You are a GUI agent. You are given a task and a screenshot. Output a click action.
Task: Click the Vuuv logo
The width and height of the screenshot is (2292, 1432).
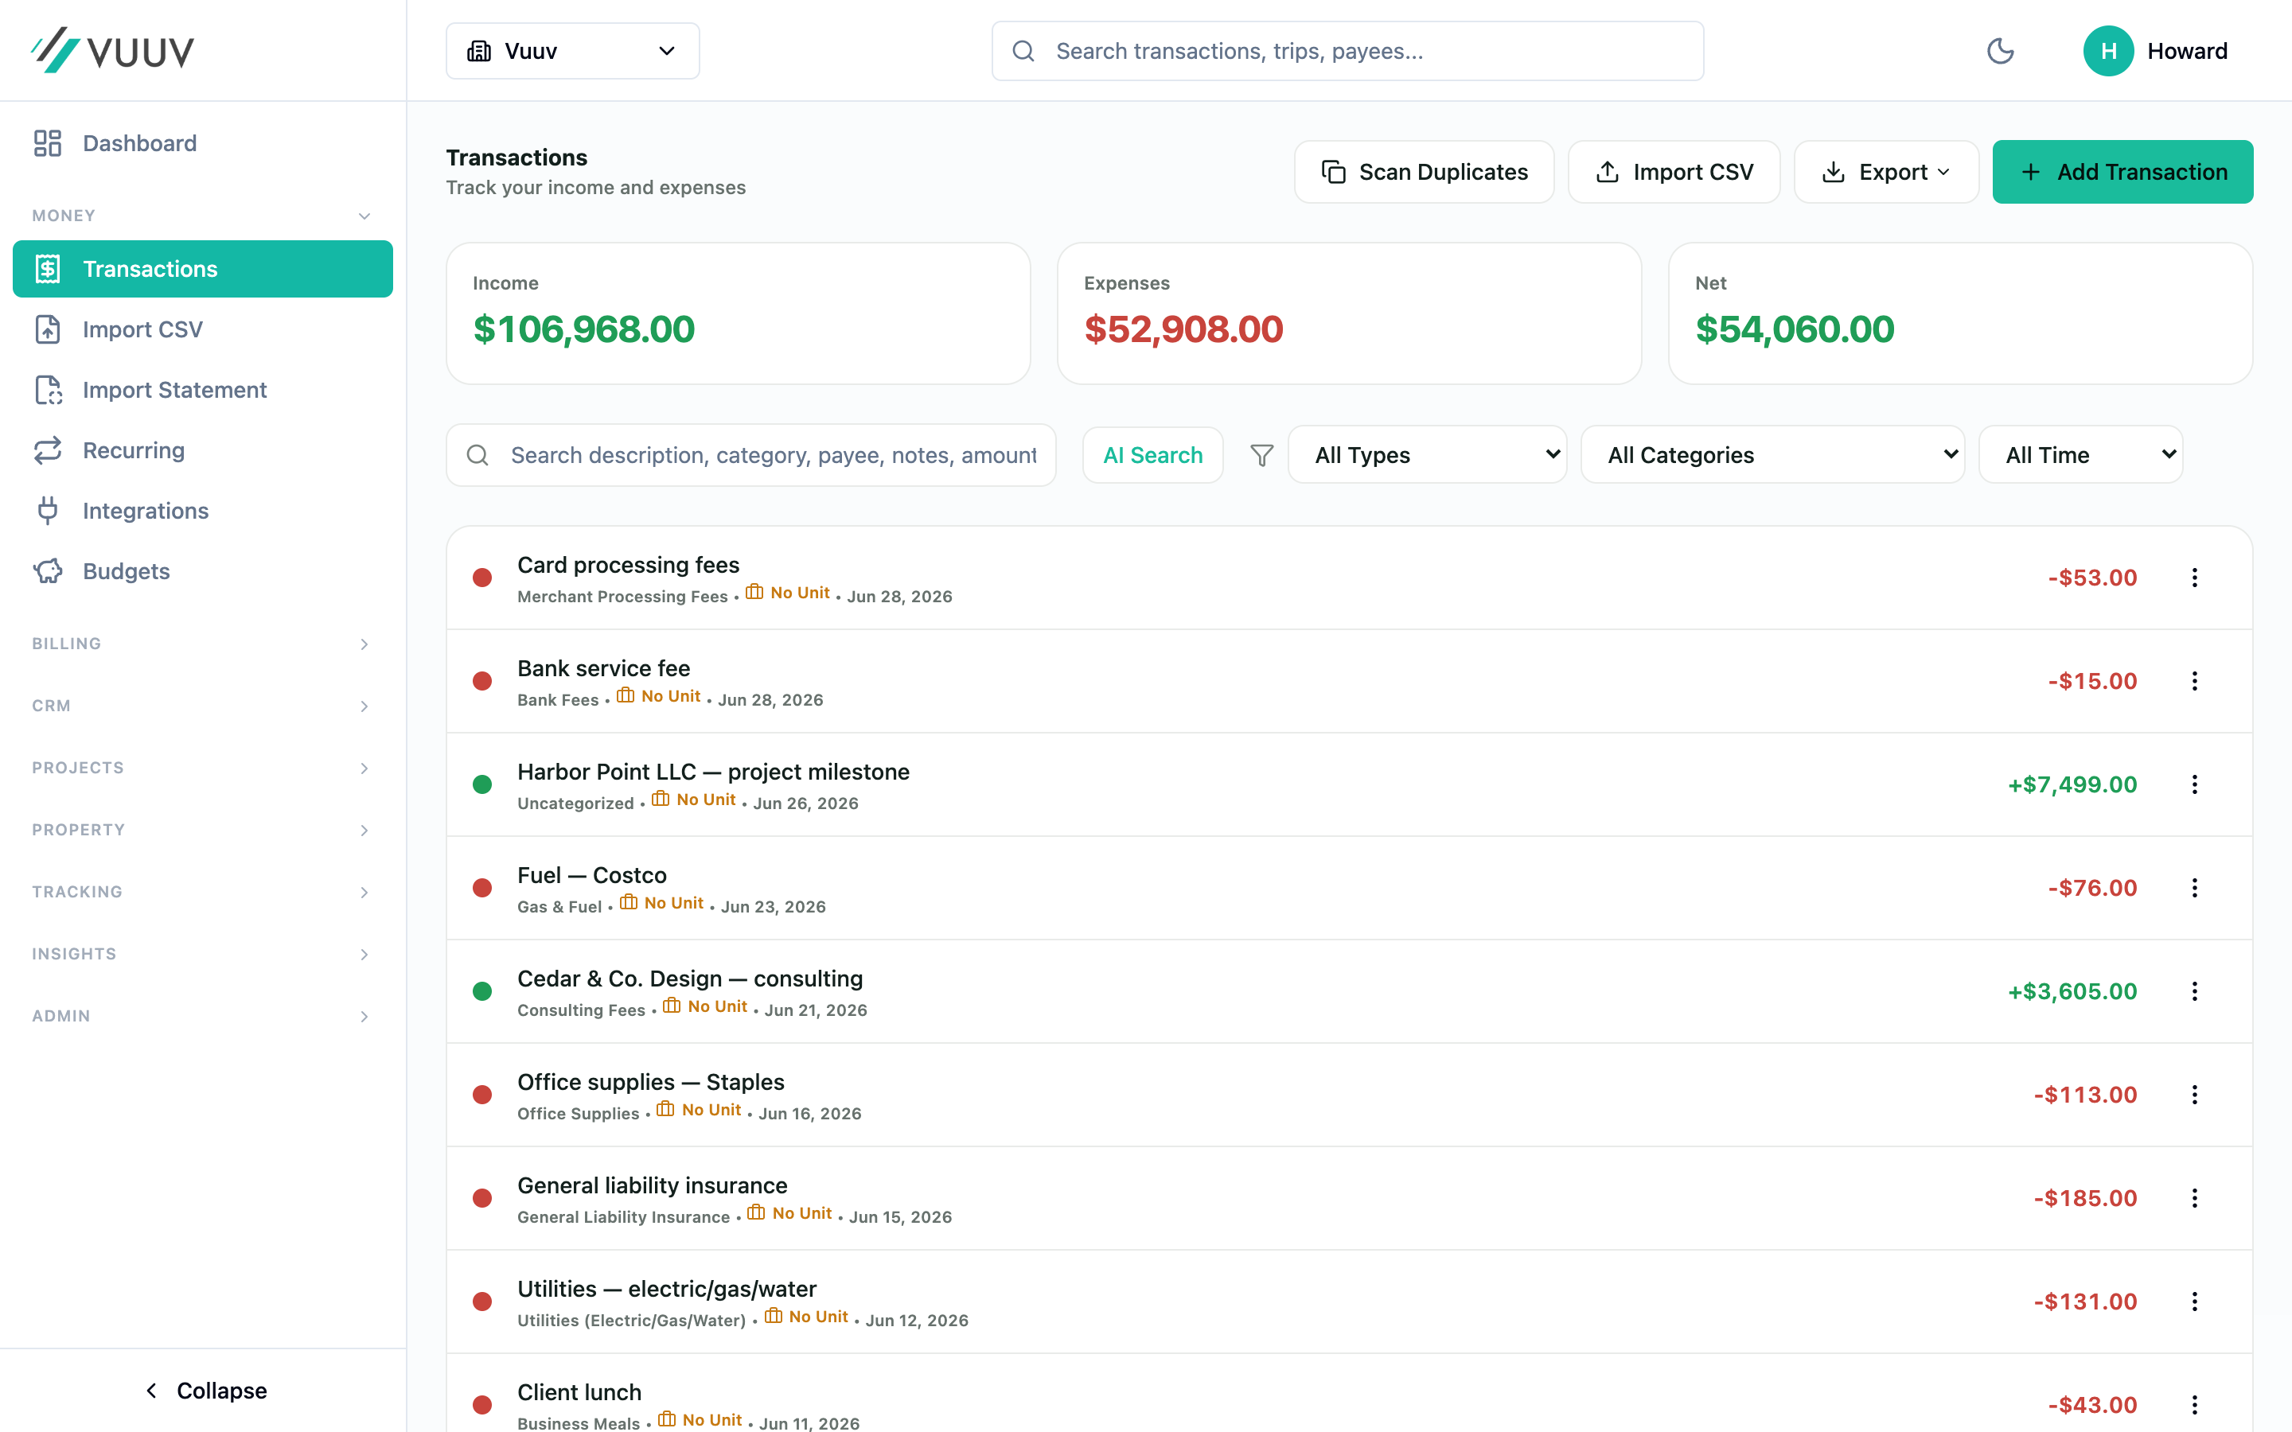(113, 50)
